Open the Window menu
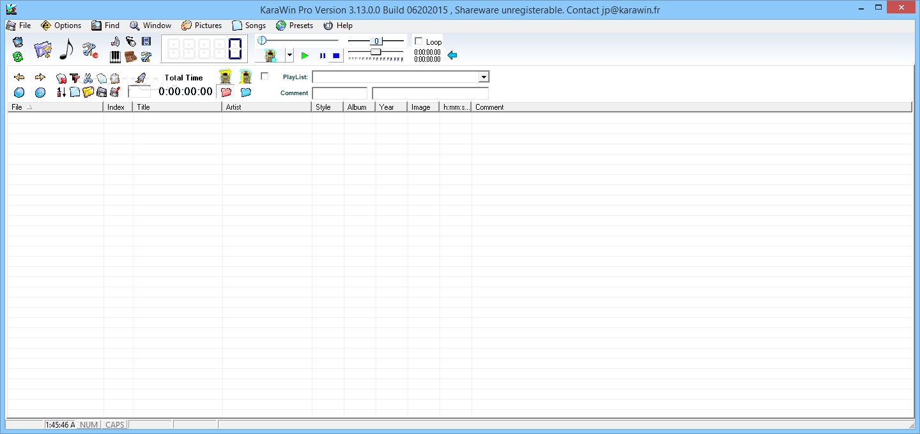Viewport: 920px width, 434px height. click(x=151, y=26)
